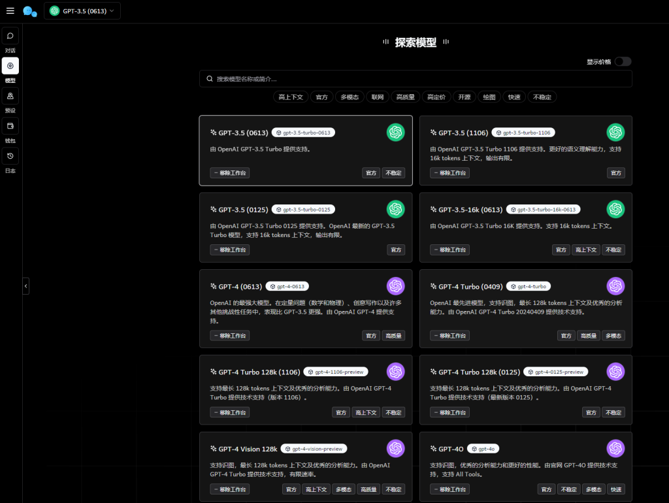The image size is (669, 503).
Task: Filter by the 不稳定 tag in the filter row
Action: tap(542, 97)
